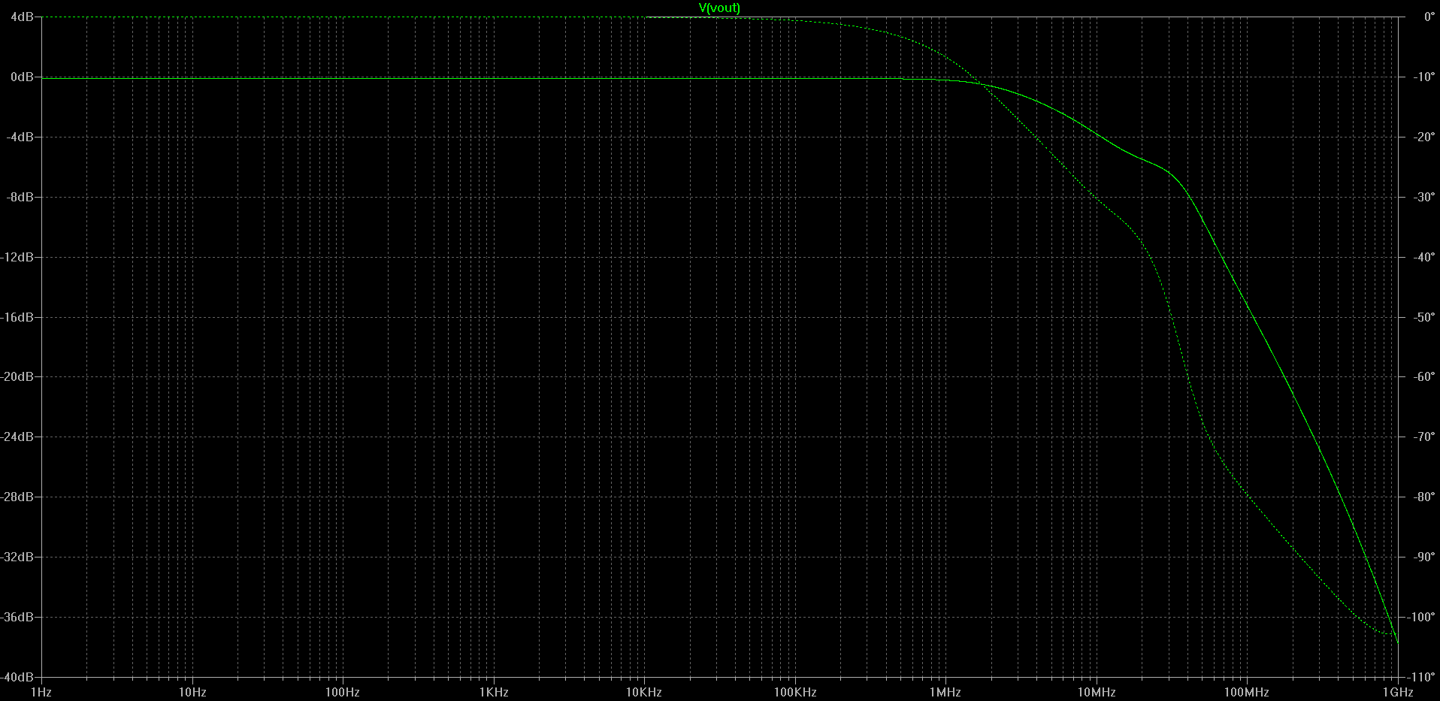
Task: Click the 0° phase axis label
Action: point(1429,17)
